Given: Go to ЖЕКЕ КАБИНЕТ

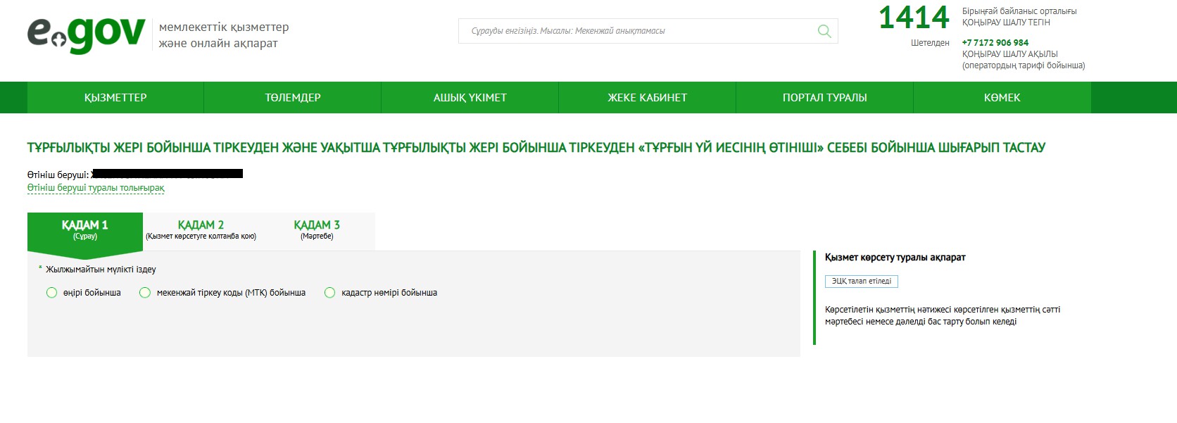Looking at the screenshot, I should click(x=648, y=98).
